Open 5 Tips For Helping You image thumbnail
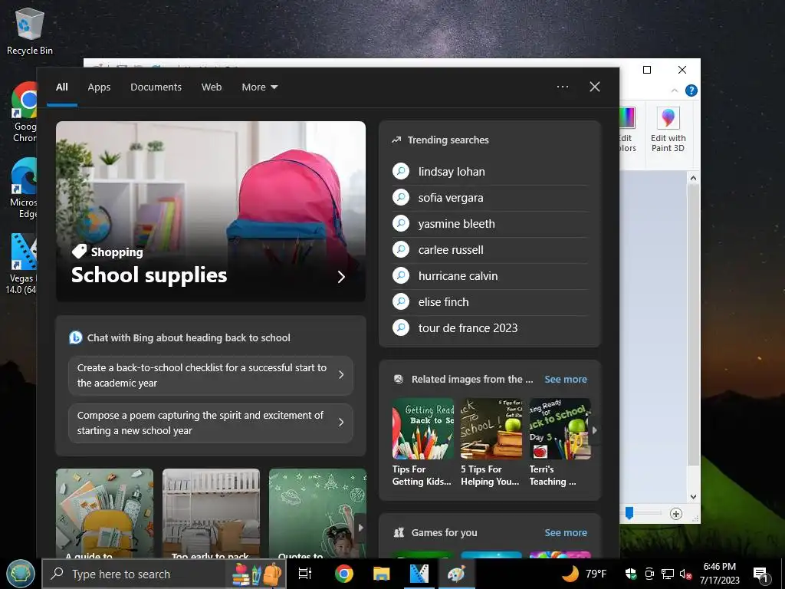Viewport: 785px width, 589px height. [491, 429]
